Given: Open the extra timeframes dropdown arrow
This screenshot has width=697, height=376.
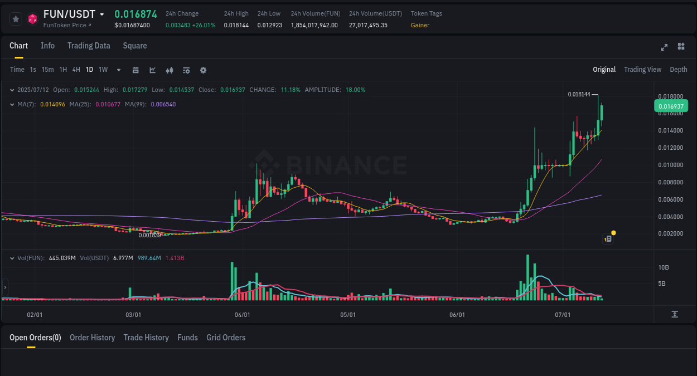Looking at the screenshot, I should point(118,70).
